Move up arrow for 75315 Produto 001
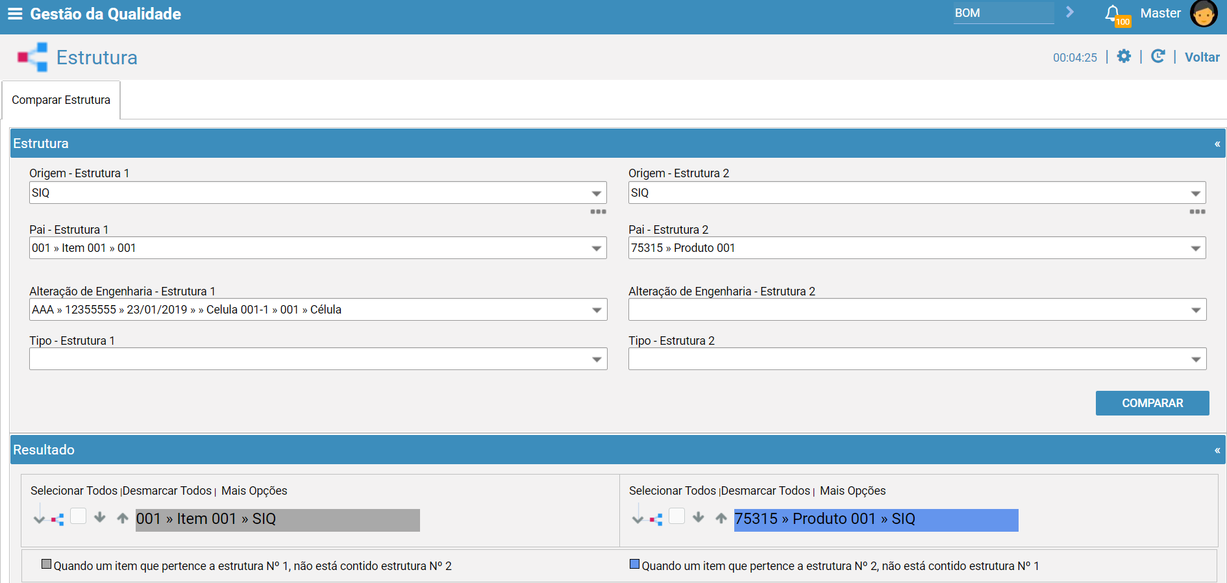The image size is (1227, 583). [x=721, y=518]
